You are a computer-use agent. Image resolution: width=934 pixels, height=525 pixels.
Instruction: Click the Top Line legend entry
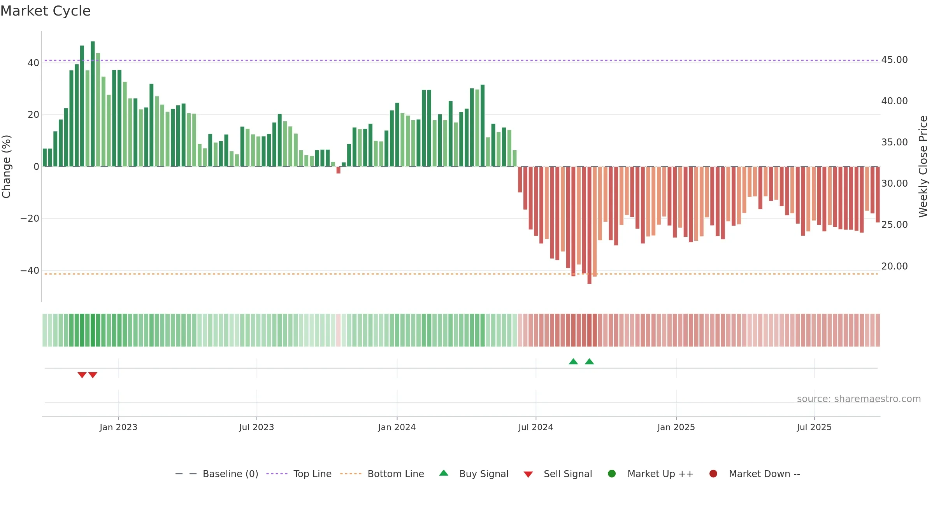(299, 474)
